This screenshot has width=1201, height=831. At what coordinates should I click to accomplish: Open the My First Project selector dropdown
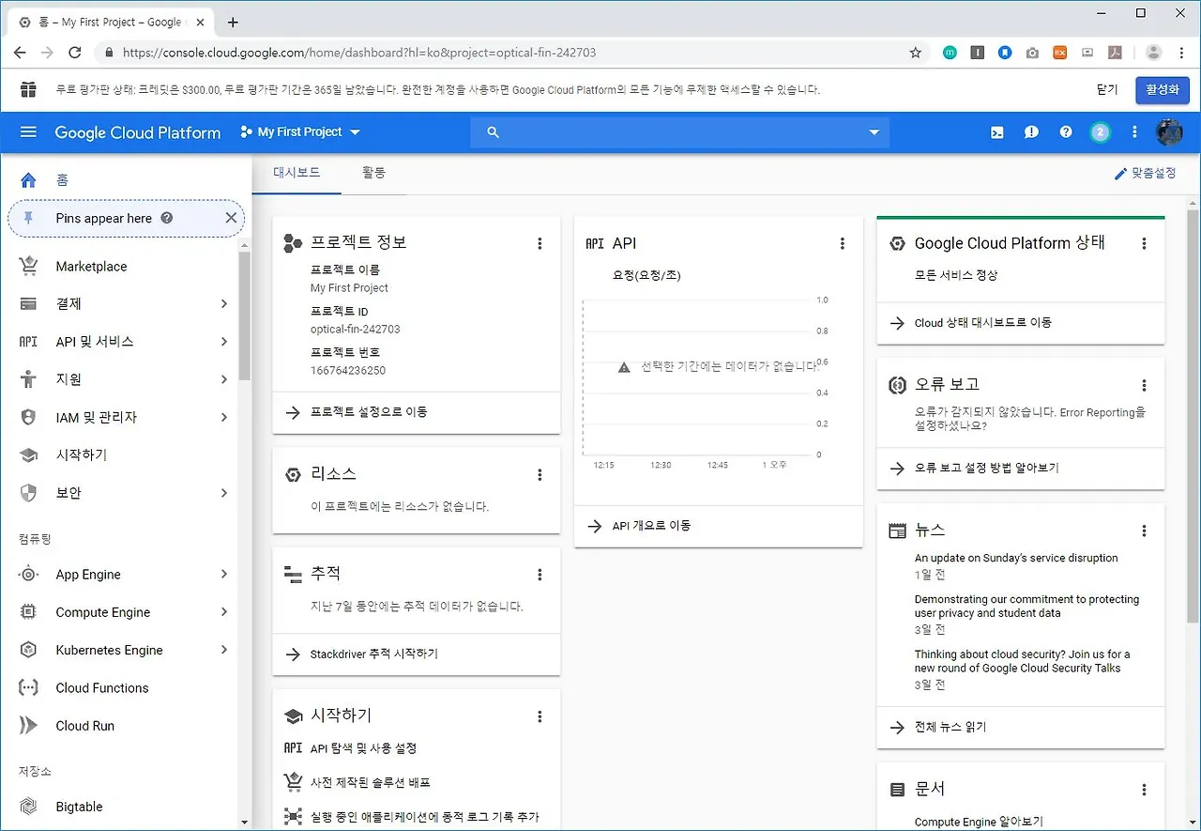(x=300, y=132)
